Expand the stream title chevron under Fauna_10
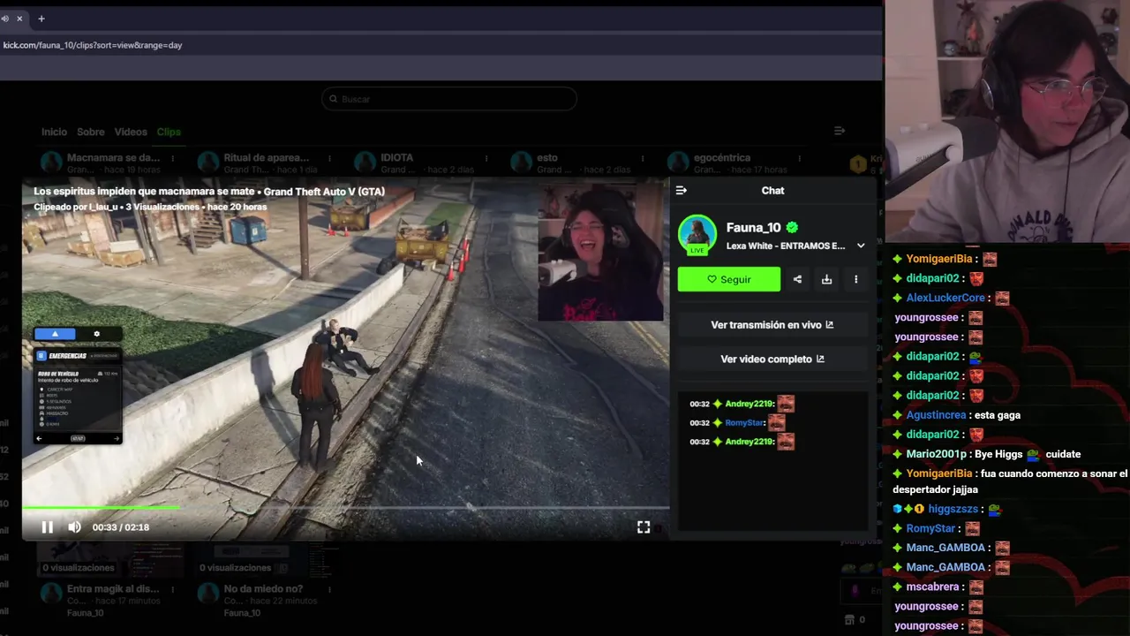The width and height of the screenshot is (1130, 636). click(861, 246)
